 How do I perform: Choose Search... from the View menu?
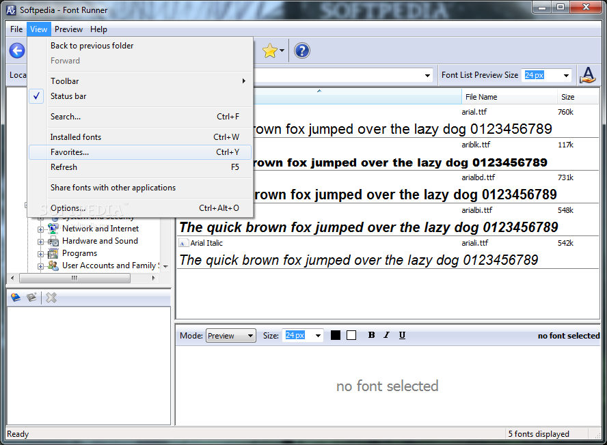coord(140,117)
